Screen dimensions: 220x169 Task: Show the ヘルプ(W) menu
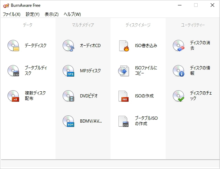(x=72, y=14)
